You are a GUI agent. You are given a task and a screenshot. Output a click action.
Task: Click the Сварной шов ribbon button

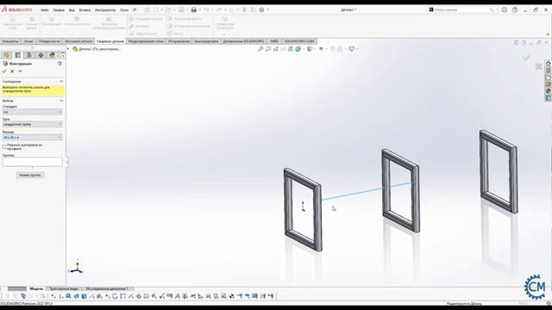pyautogui.click(x=142, y=34)
